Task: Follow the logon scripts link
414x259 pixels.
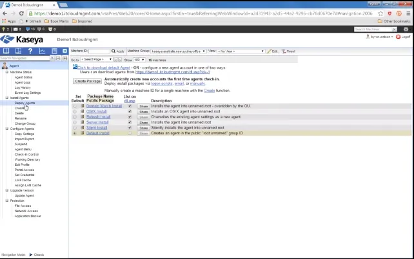Action: 162,84
